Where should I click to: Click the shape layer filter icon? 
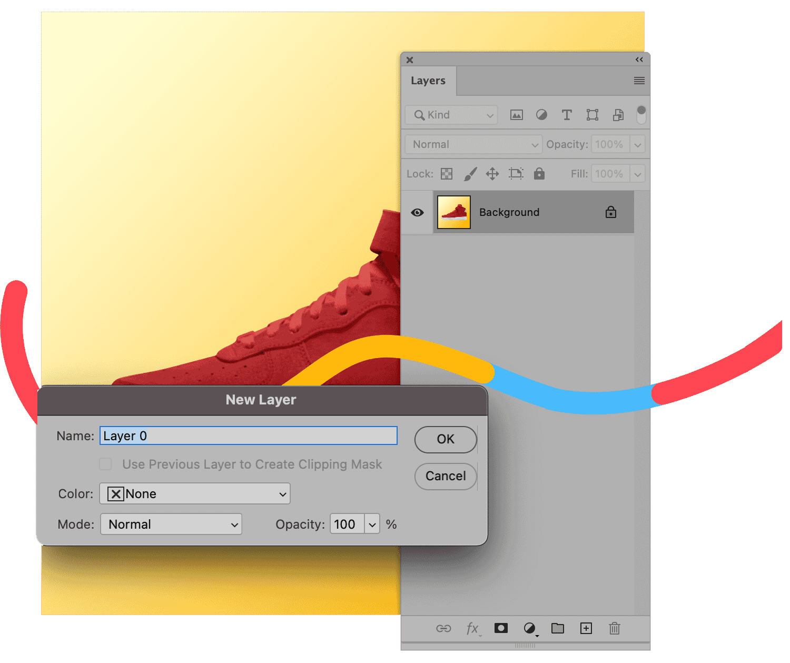(x=592, y=115)
